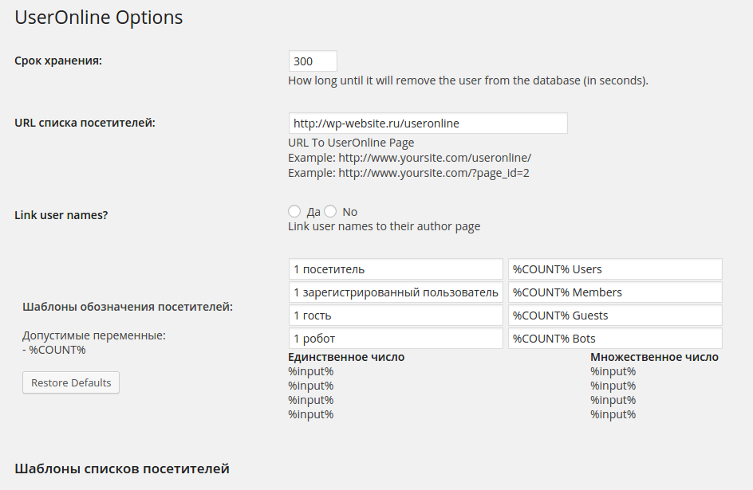The width and height of the screenshot is (753, 490).
Task: Click the "Шаблоны списков посетителей" section heading
Action: [x=122, y=468]
